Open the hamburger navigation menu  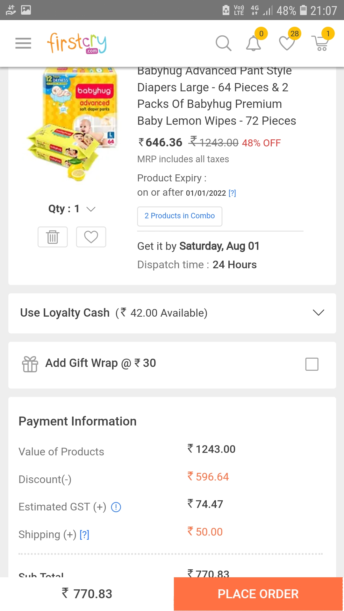[x=23, y=43]
